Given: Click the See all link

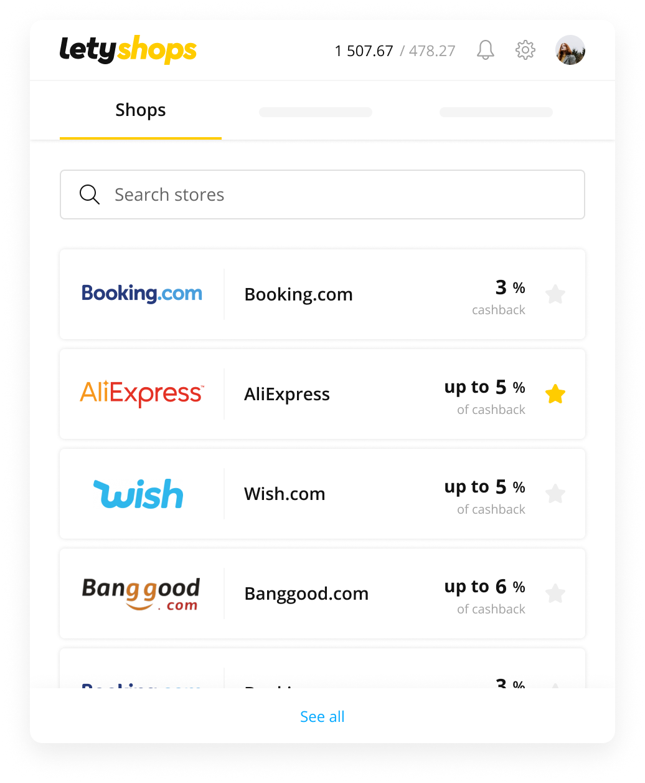Looking at the screenshot, I should pos(322,716).
